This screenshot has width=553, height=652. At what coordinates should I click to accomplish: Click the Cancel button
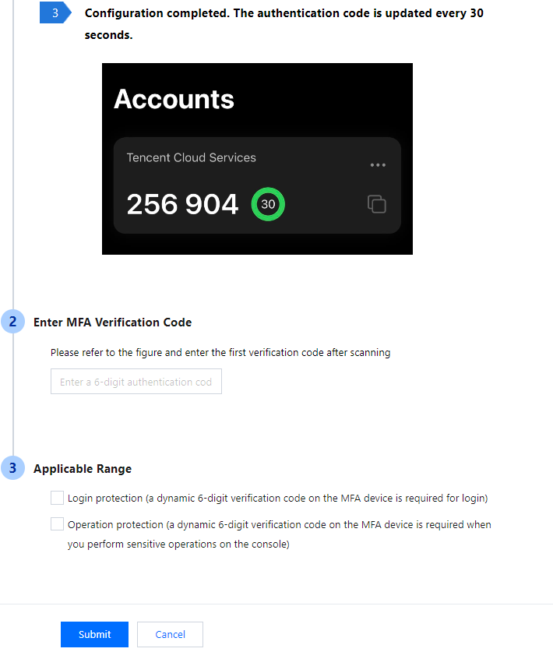pyautogui.click(x=170, y=634)
